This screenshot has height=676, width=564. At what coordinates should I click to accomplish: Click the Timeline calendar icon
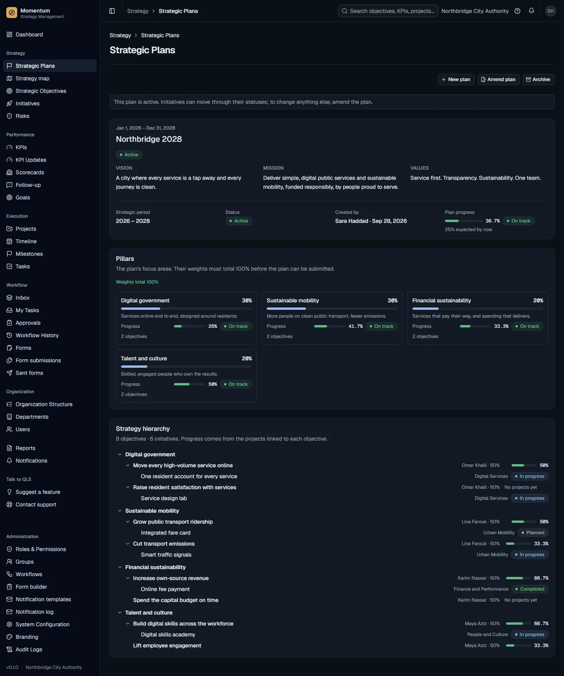coord(9,241)
